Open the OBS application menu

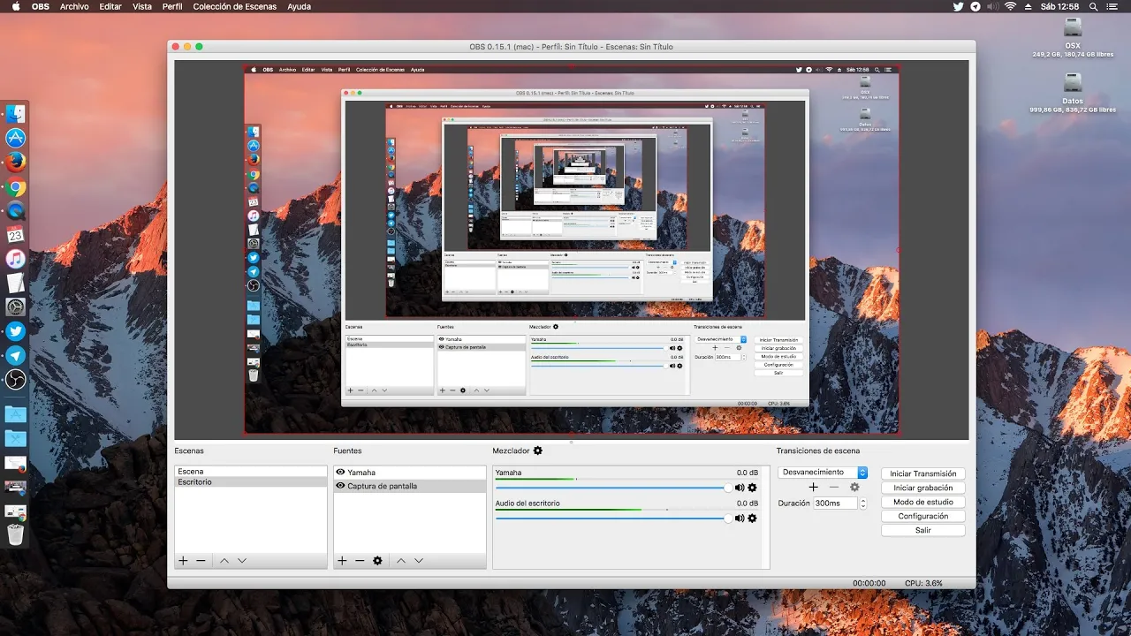click(x=41, y=6)
